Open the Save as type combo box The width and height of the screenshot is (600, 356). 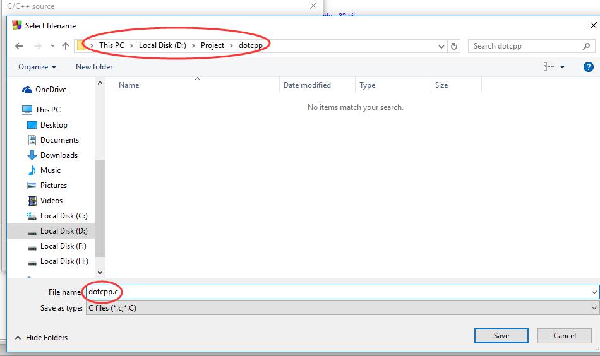[342, 308]
